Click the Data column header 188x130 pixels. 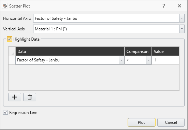70,51
